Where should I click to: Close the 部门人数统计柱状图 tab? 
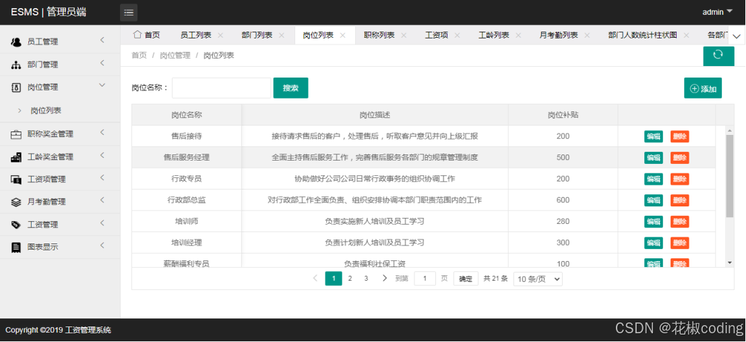click(686, 35)
